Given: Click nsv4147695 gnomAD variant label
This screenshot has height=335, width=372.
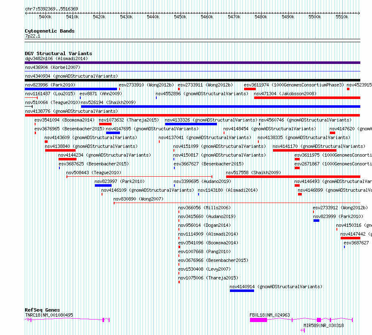Looking at the screenshot, I should (x=152, y=129).
